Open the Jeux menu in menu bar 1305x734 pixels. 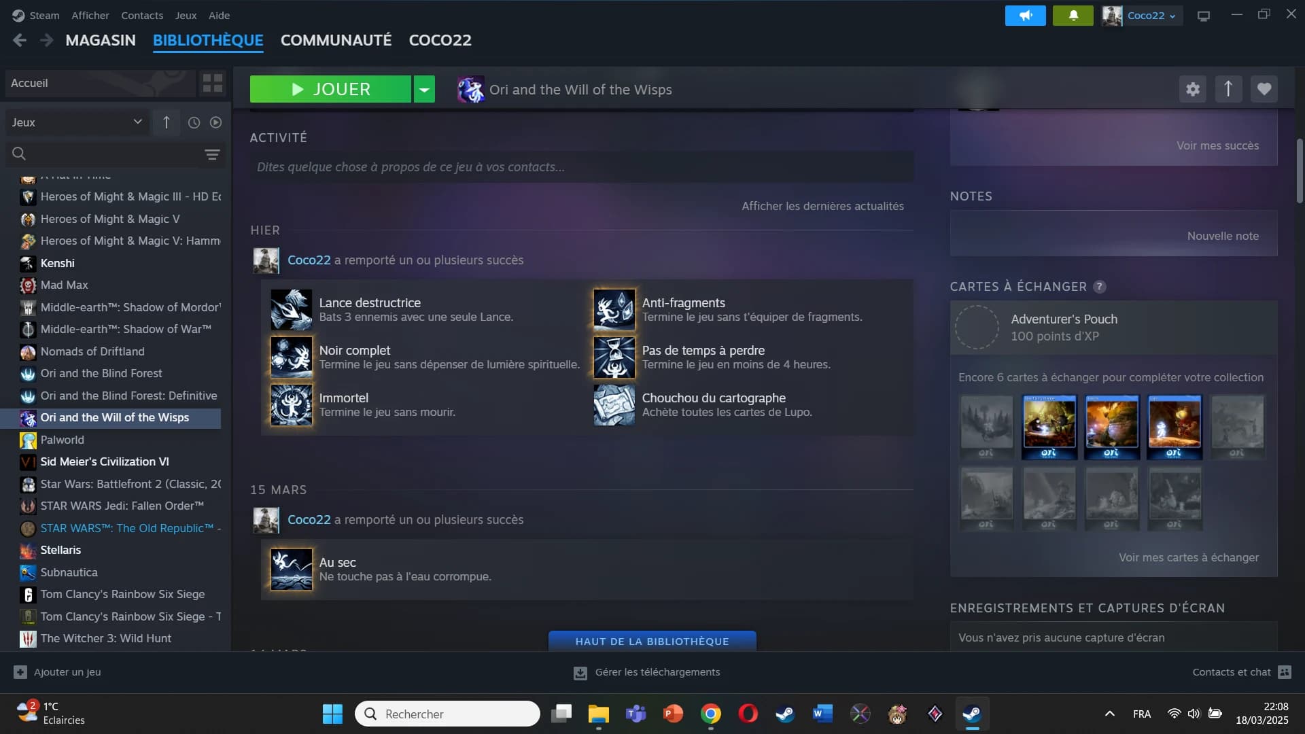(x=186, y=15)
